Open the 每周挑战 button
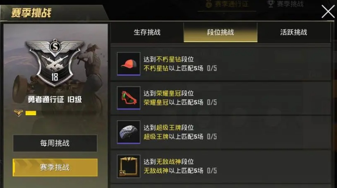The width and height of the screenshot is (337, 188). tap(55, 143)
